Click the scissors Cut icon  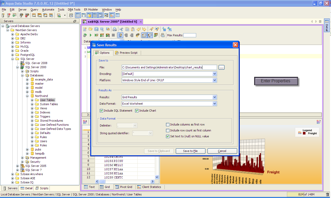tap(121, 29)
